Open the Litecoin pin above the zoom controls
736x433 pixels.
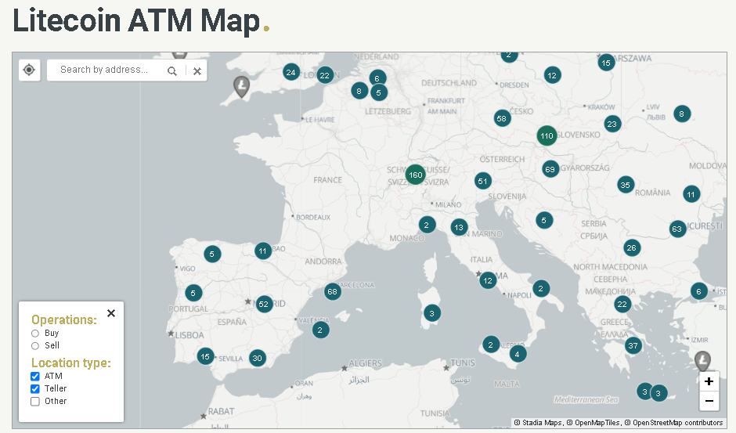[x=702, y=362]
